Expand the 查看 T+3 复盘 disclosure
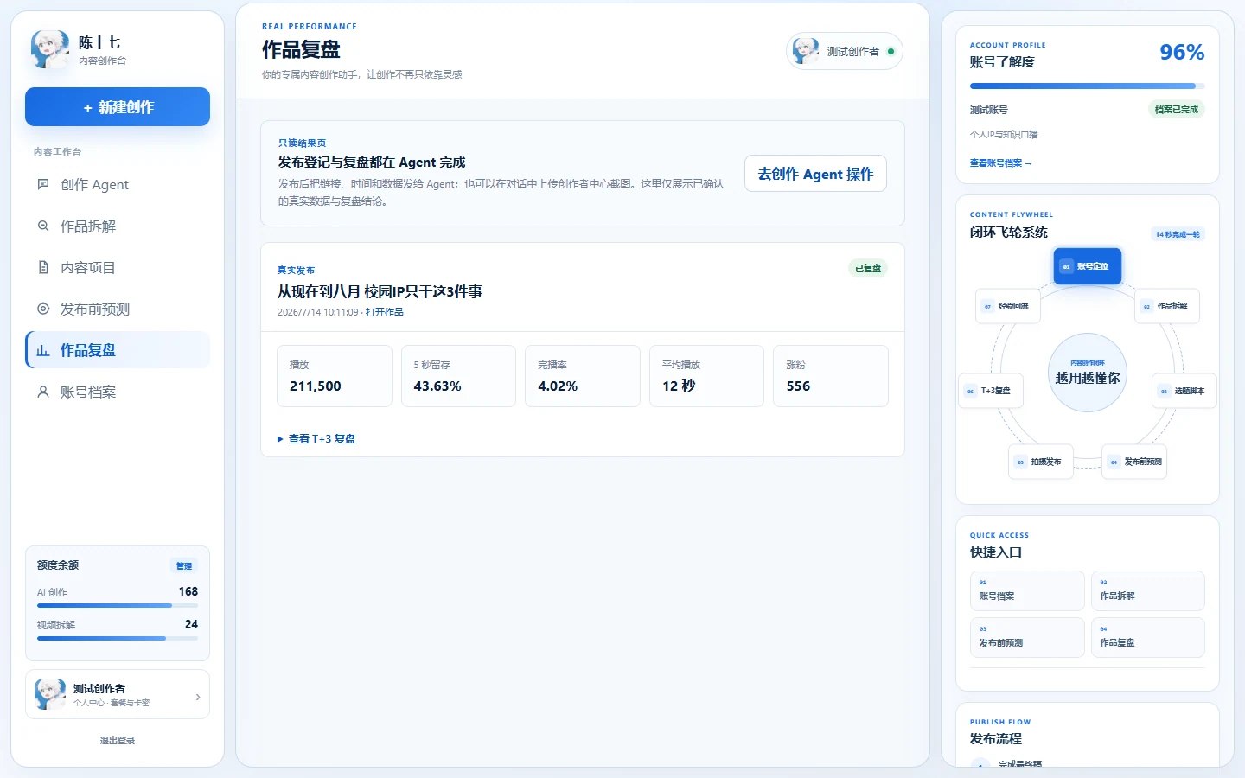The height and width of the screenshot is (778, 1245). (x=316, y=439)
